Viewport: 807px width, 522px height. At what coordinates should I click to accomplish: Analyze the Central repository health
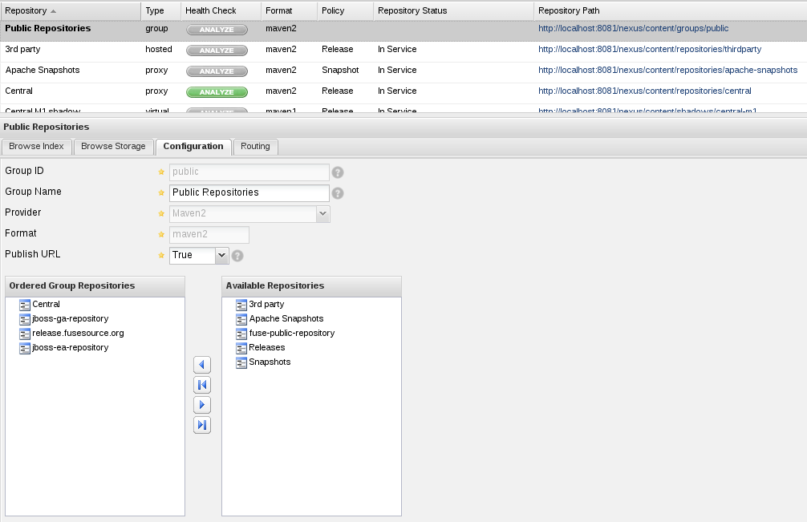coord(217,92)
